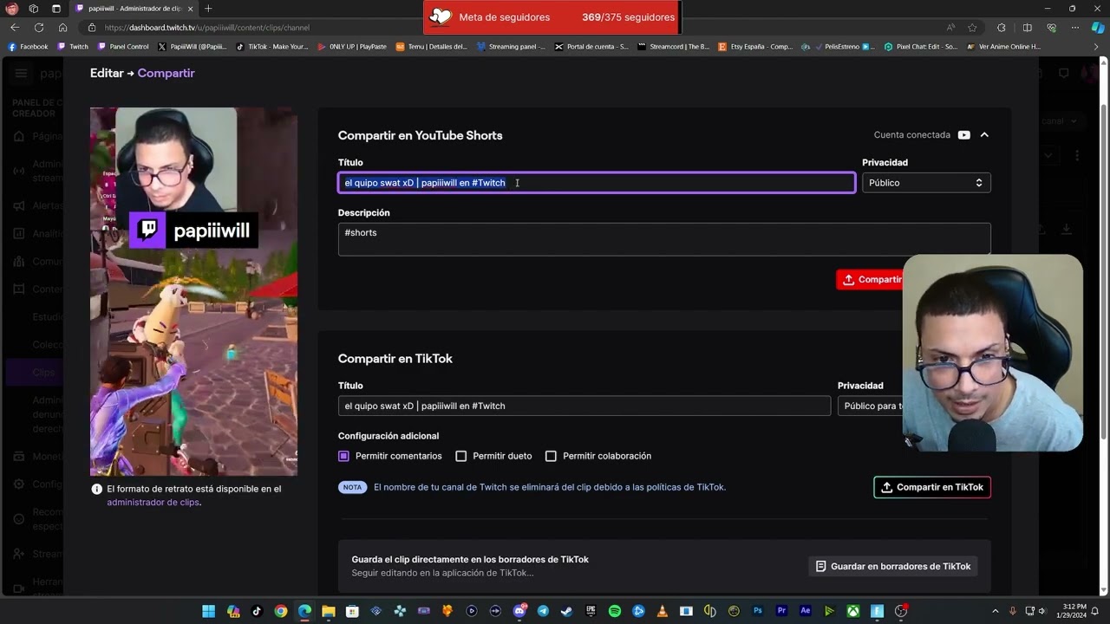
Task: Open the Xbox app from the taskbar
Action: (853, 611)
